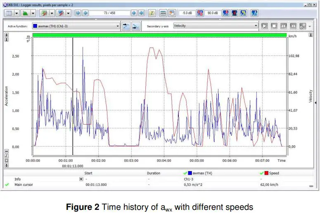
Task: Click the Main cursor row label
Action: (x=24, y=185)
